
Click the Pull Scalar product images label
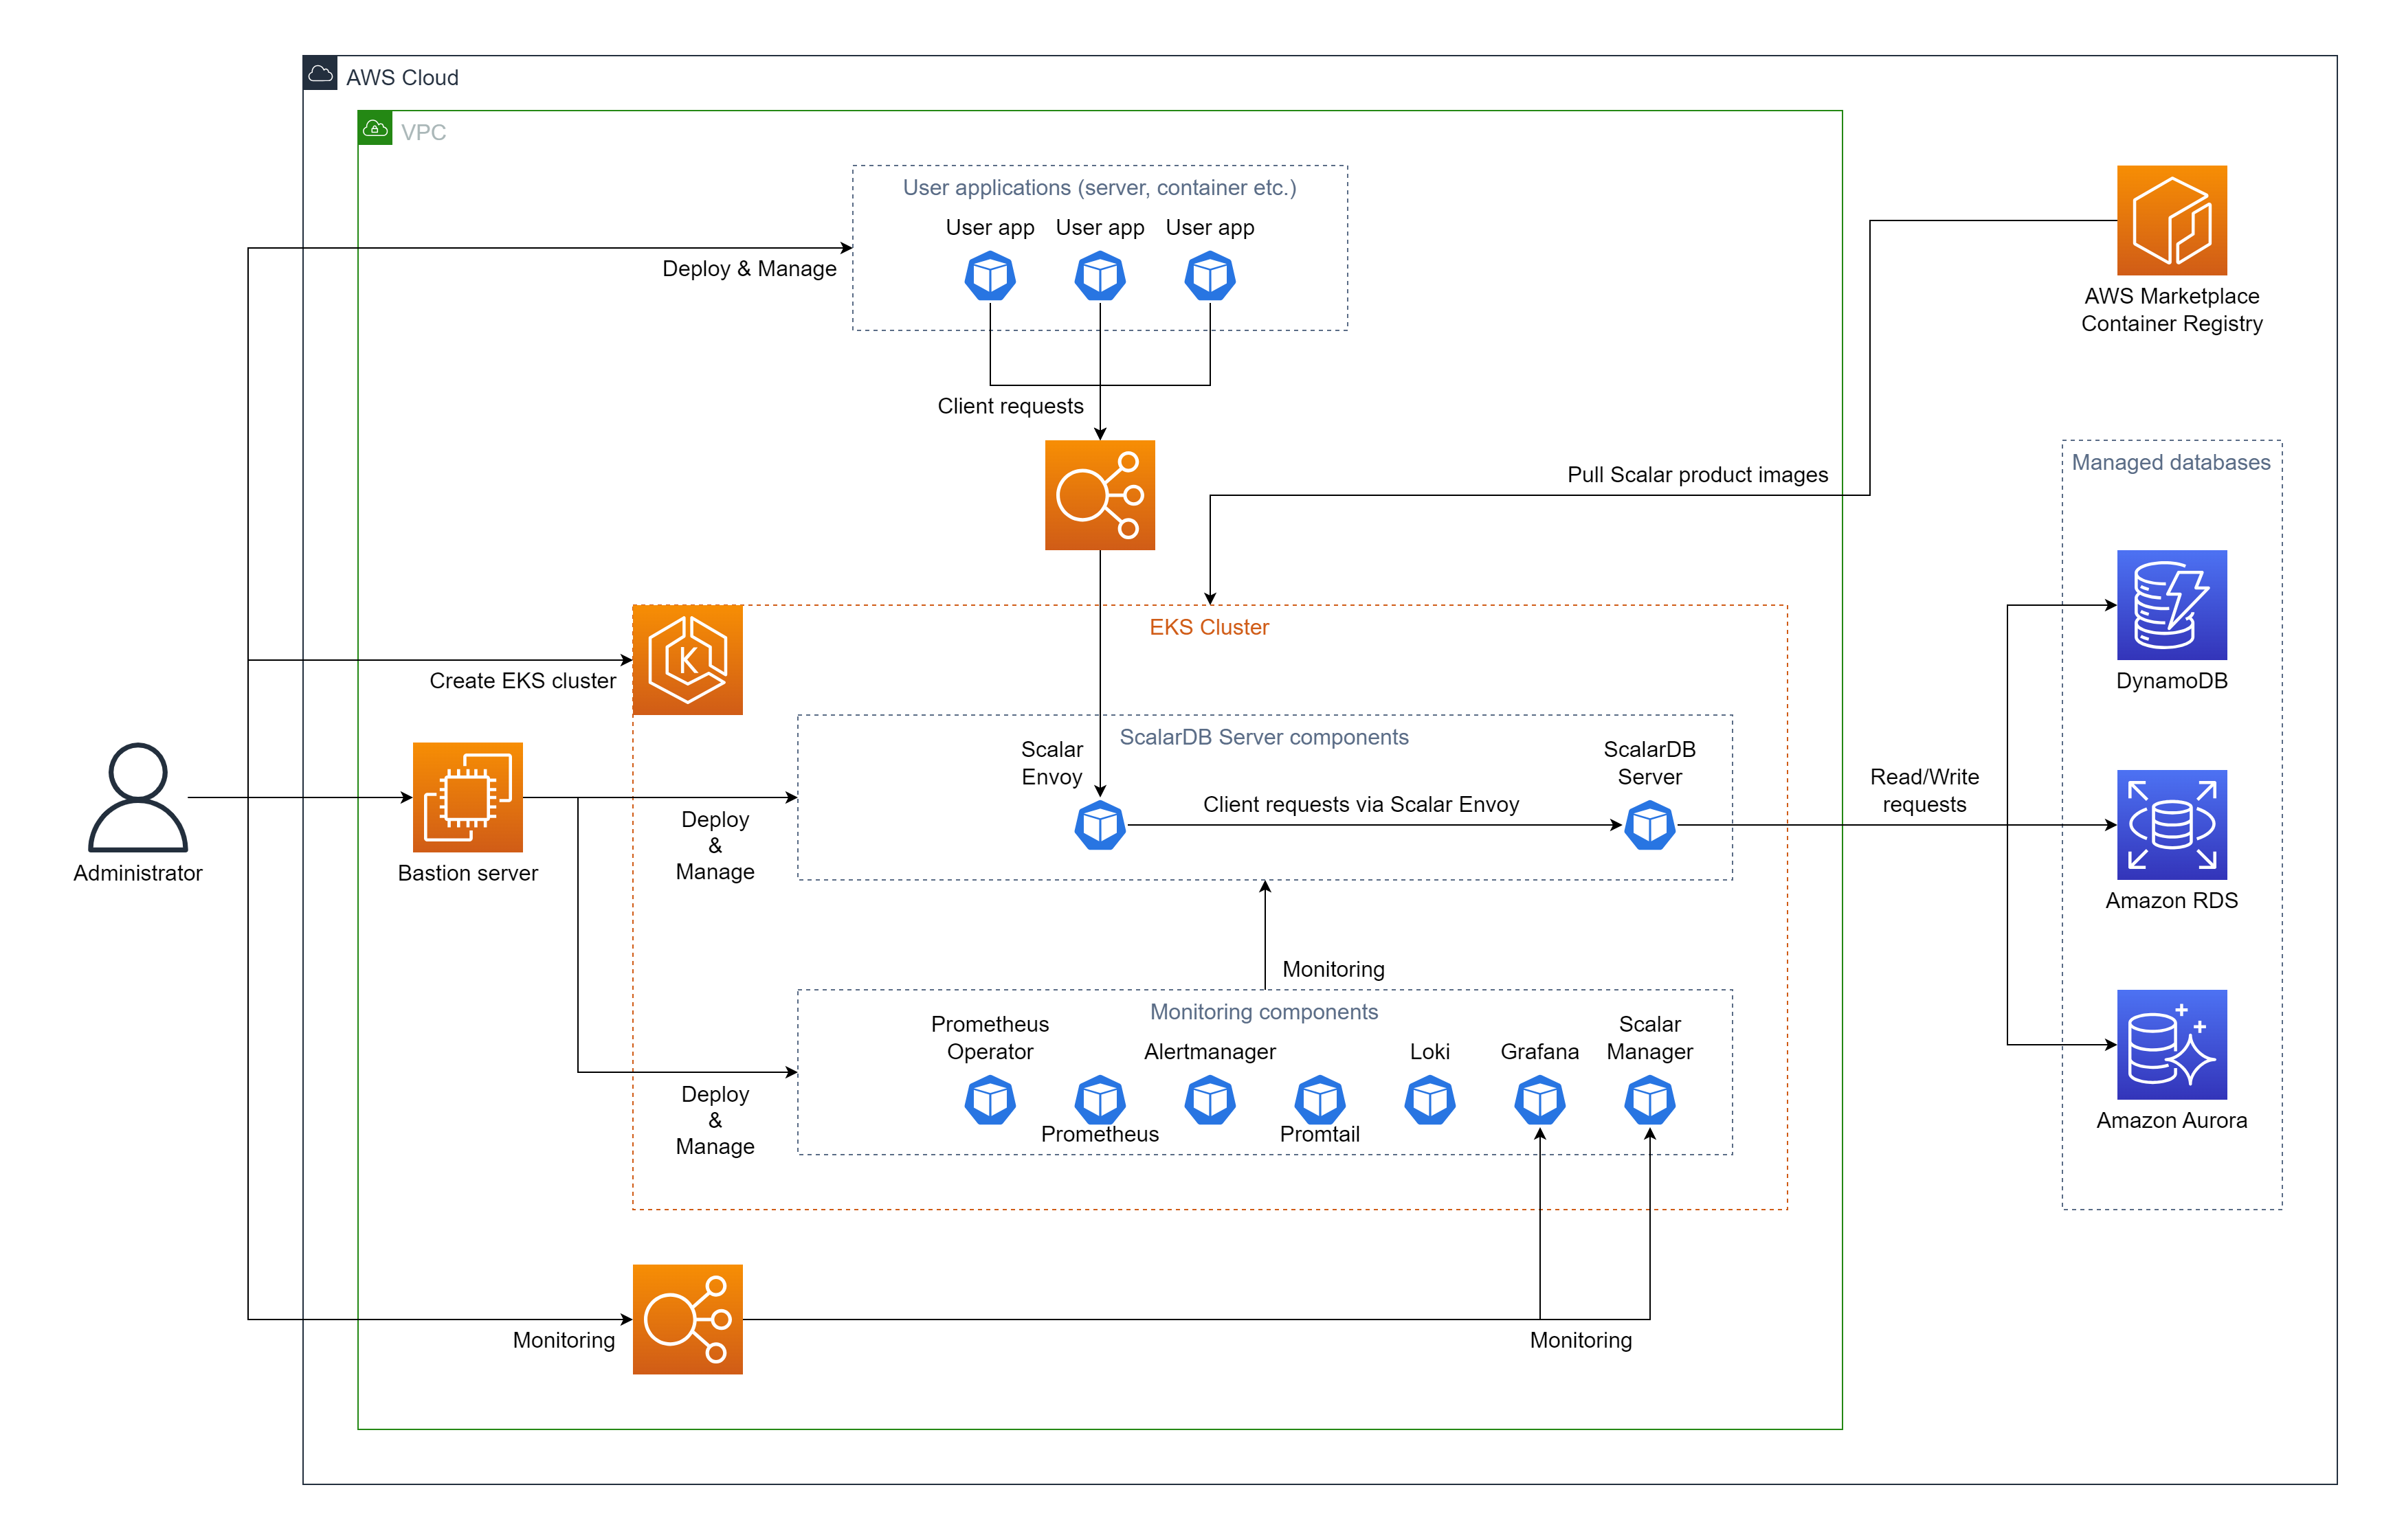tap(1697, 474)
